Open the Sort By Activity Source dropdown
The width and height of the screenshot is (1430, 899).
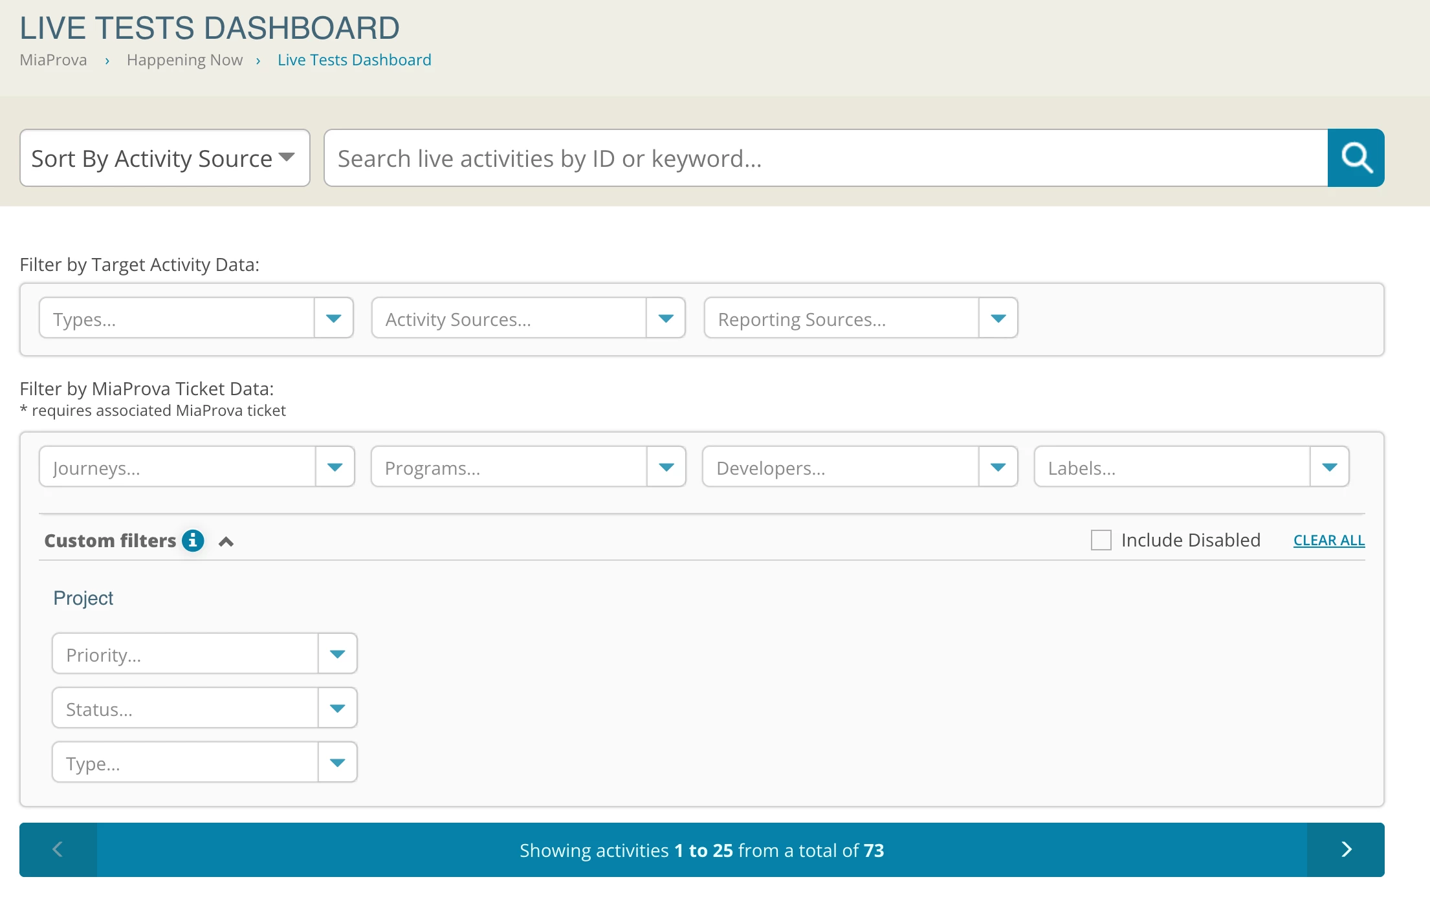(164, 158)
